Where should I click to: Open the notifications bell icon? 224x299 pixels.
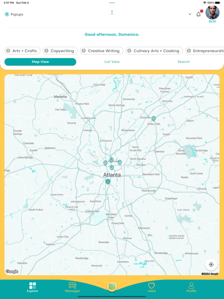pyautogui.click(x=198, y=14)
